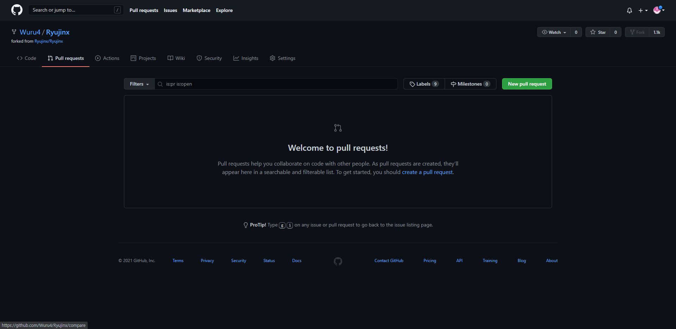Click the stargazers count beside Star
Screen dimensions: 676x329
pyautogui.click(x=615, y=32)
